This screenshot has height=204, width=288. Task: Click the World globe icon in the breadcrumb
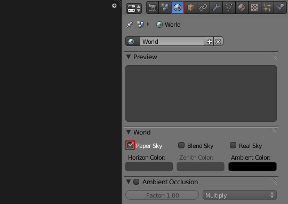pyautogui.click(x=159, y=25)
